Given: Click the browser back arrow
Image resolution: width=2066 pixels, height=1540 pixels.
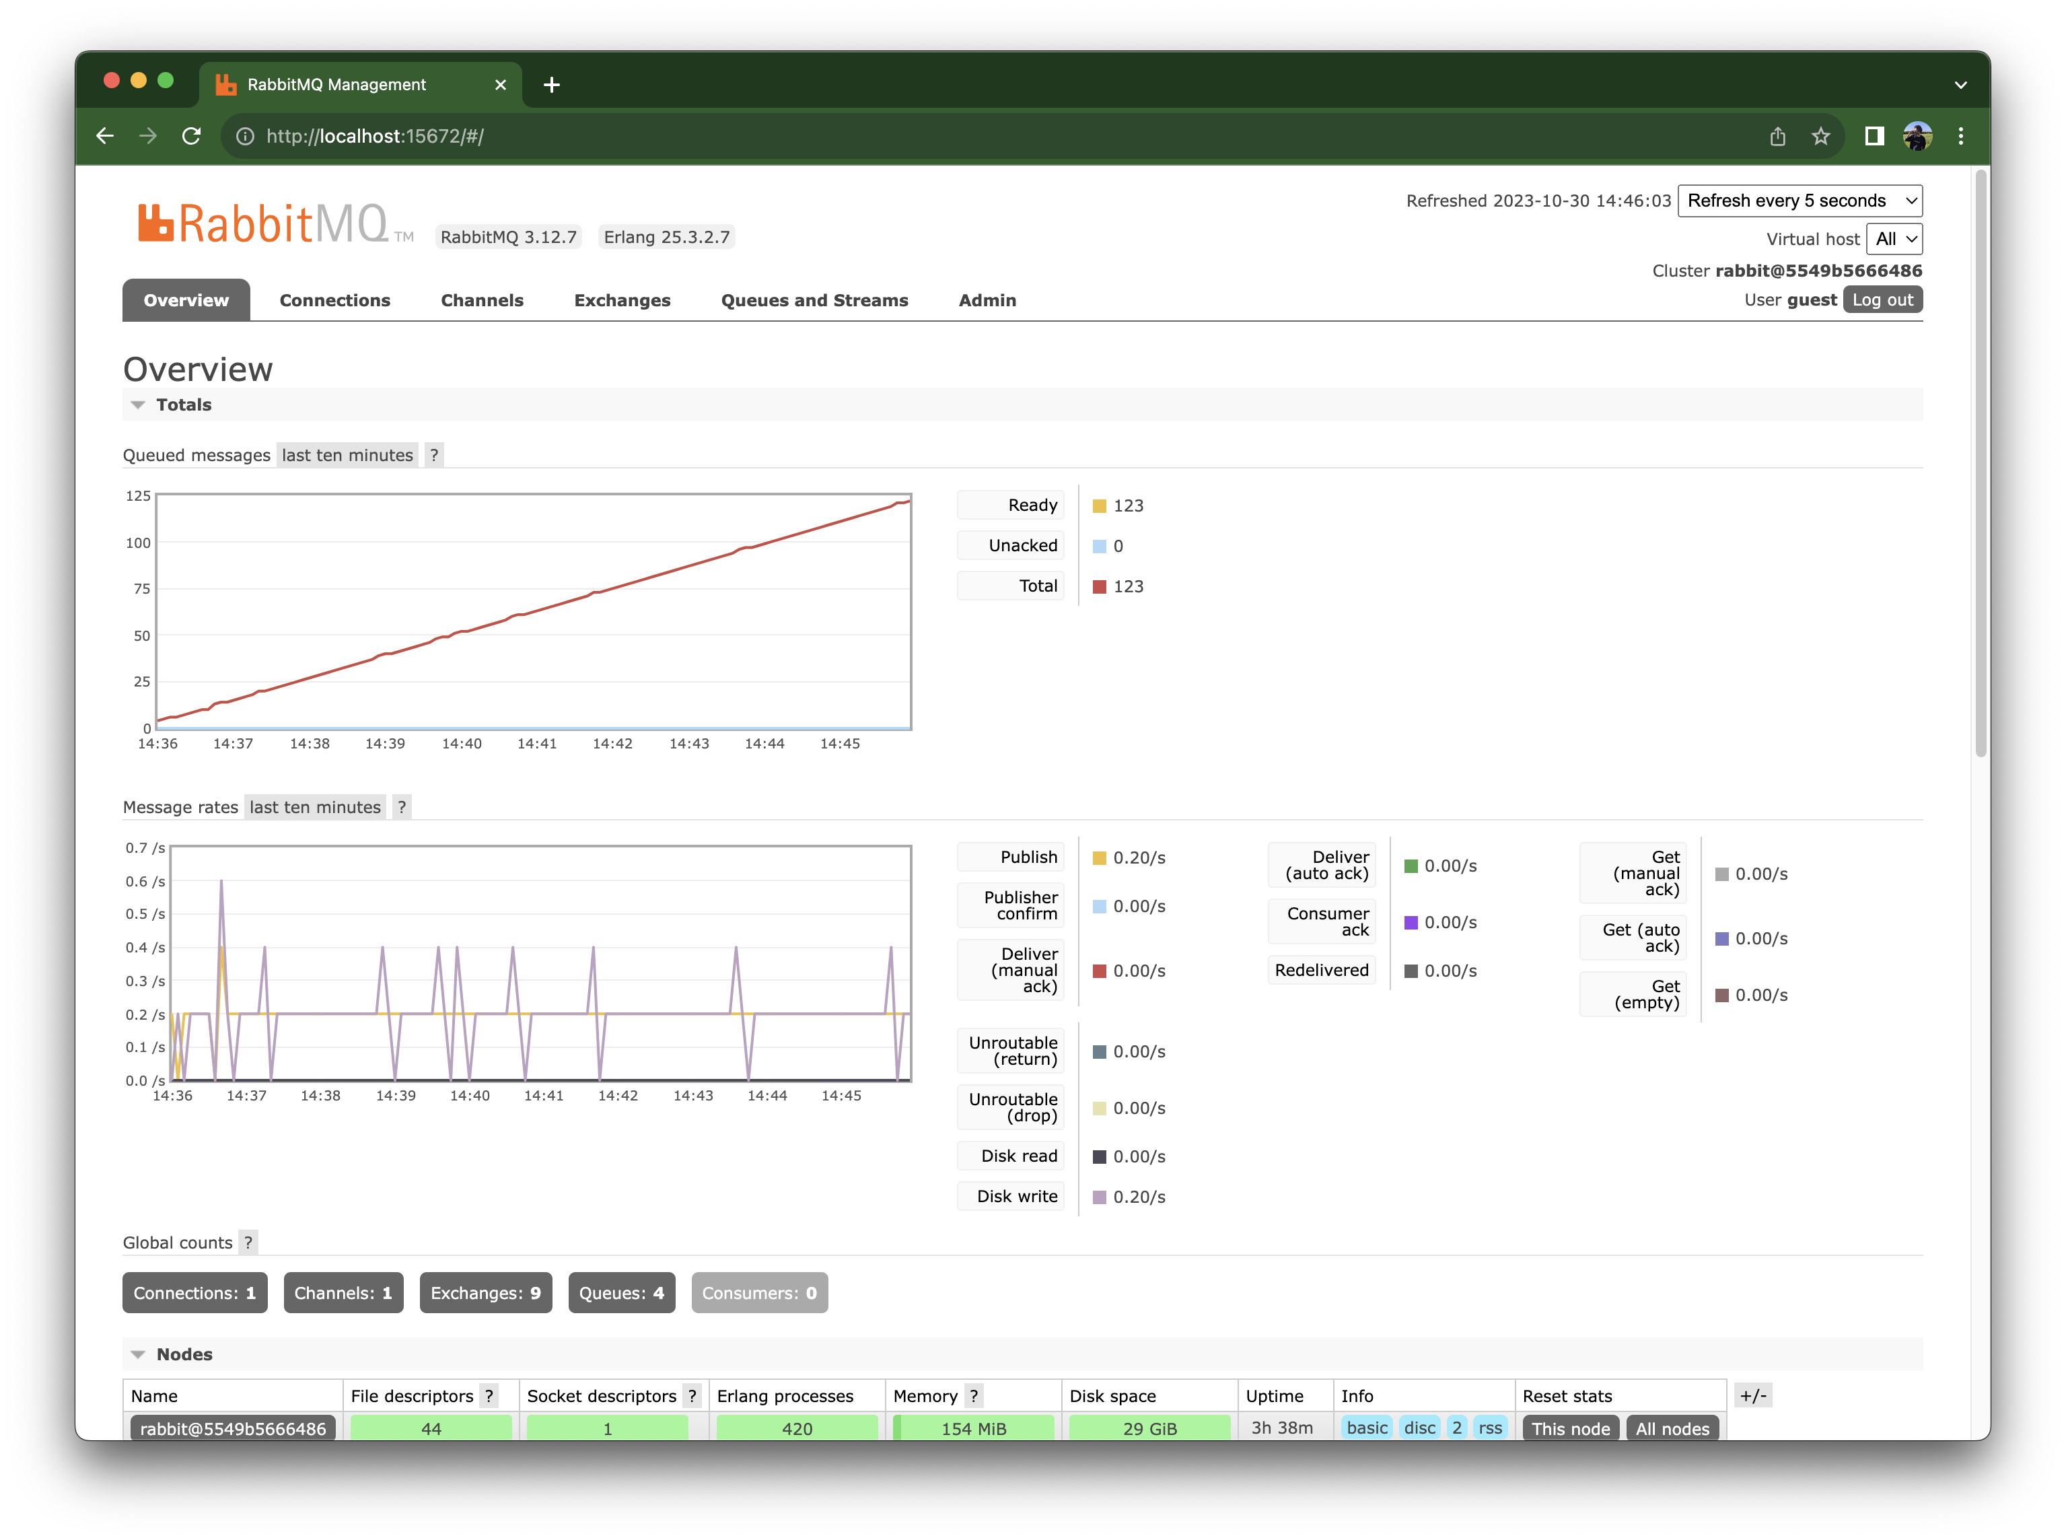Looking at the screenshot, I should 104,136.
